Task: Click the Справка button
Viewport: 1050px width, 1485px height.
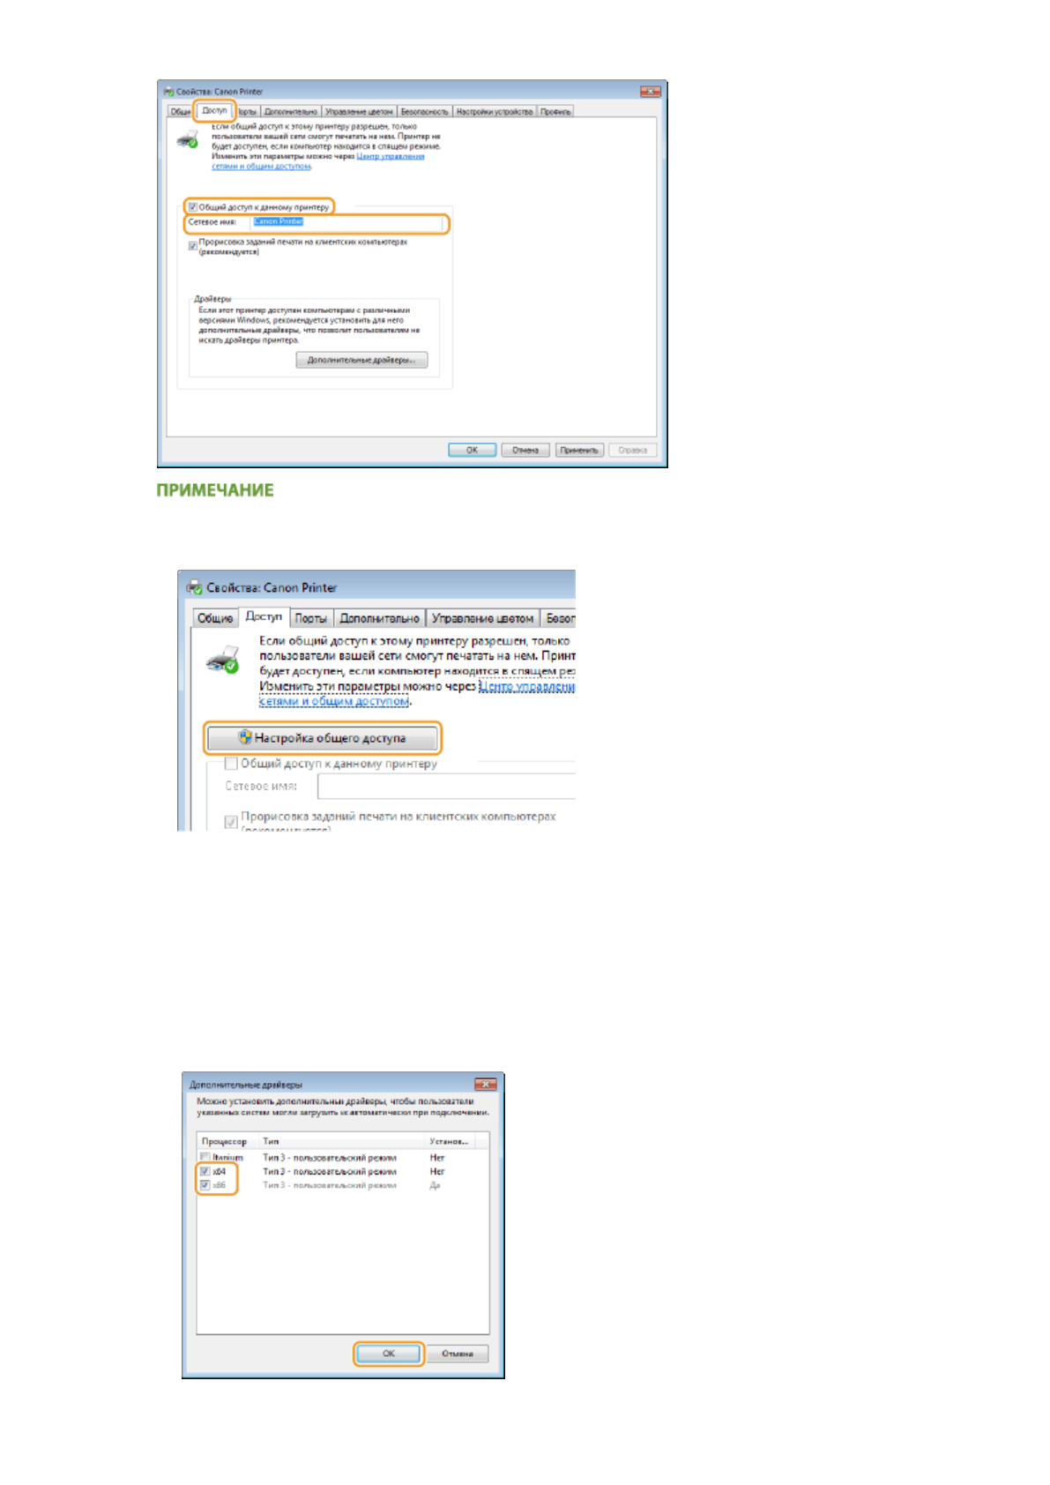Action: pyautogui.click(x=632, y=450)
